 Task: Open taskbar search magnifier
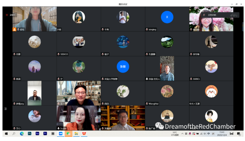(x=14, y=134)
